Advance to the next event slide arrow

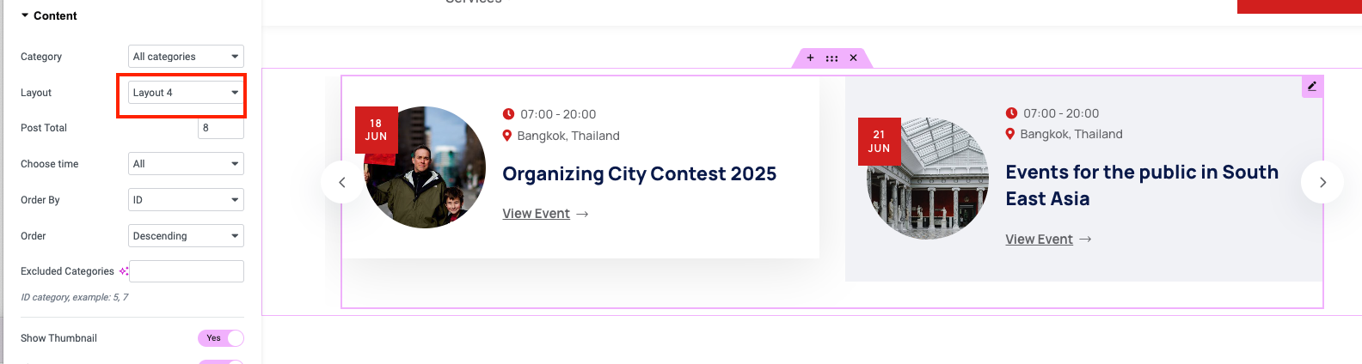point(1322,182)
